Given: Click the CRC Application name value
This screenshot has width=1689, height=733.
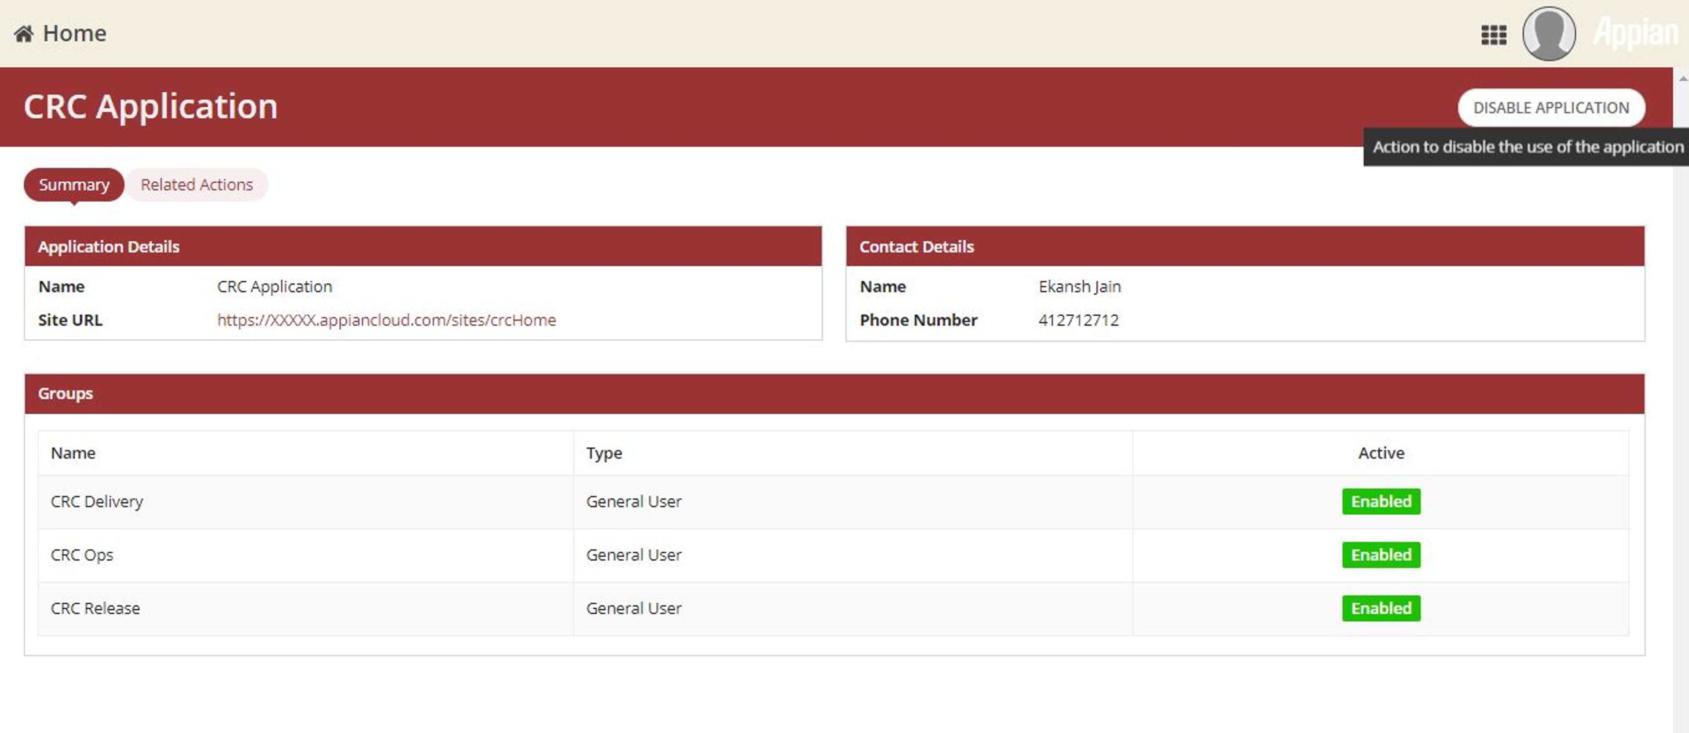Looking at the screenshot, I should (x=274, y=287).
